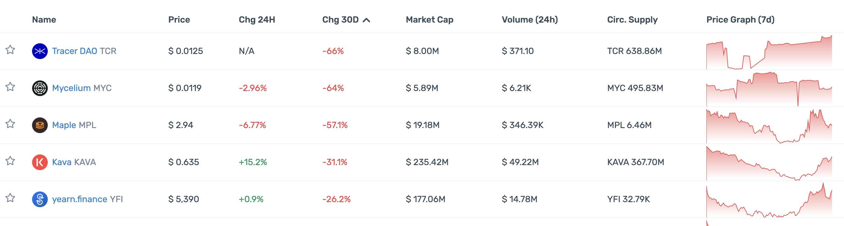Sort table by Volume (24h) column
The width and height of the screenshot is (844, 226).
click(x=529, y=20)
